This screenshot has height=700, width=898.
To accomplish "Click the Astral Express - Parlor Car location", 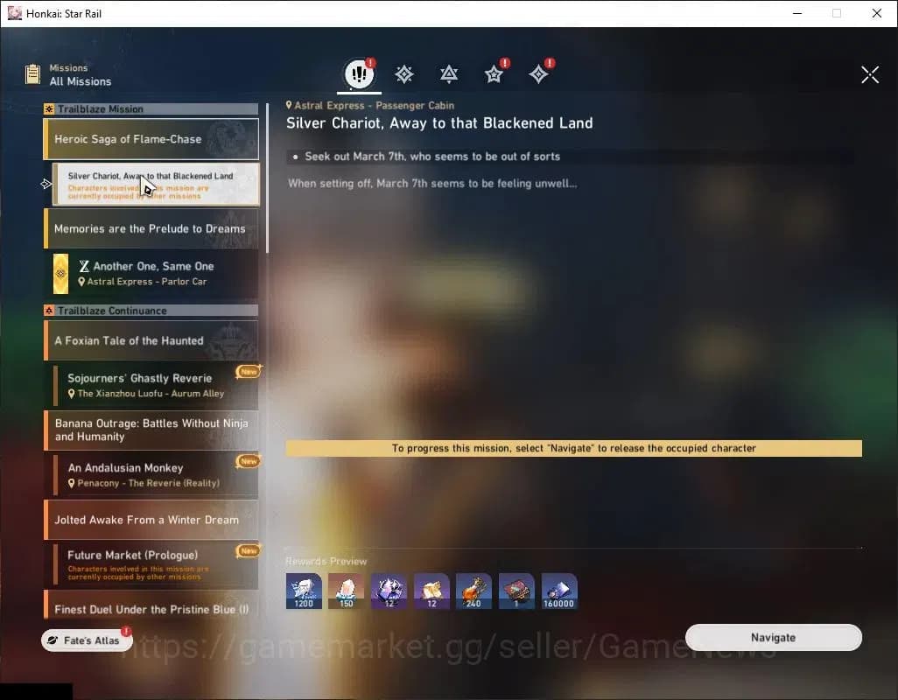I will point(147,282).
